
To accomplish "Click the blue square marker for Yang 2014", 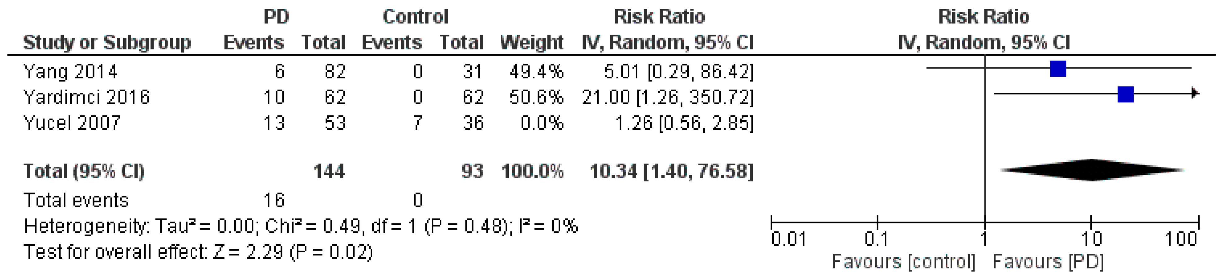I will [x=1057, y=69].
